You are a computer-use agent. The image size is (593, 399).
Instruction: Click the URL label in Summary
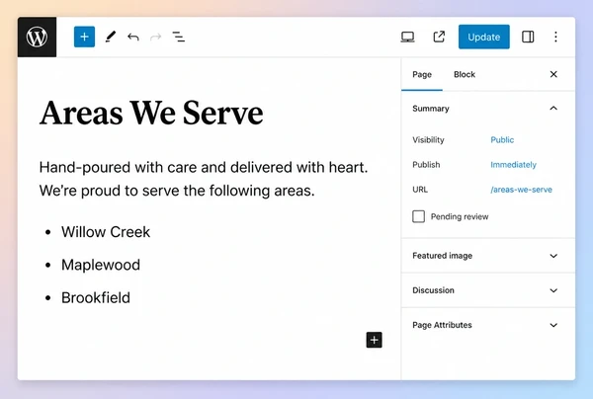[420, 190]
